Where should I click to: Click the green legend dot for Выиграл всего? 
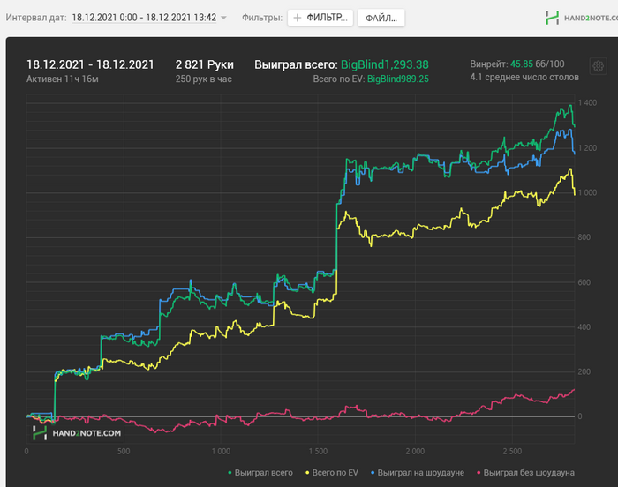[230, 472]
